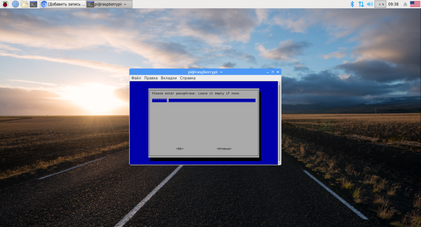Click the 09:38 clock in the panel

point(393,4)
